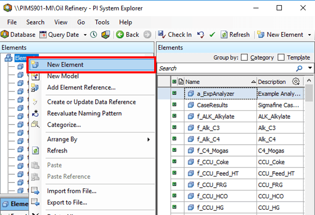Click the Back navigation arrow icon
The height and width of the screenshot is (215, 315).
pos(119,35)
